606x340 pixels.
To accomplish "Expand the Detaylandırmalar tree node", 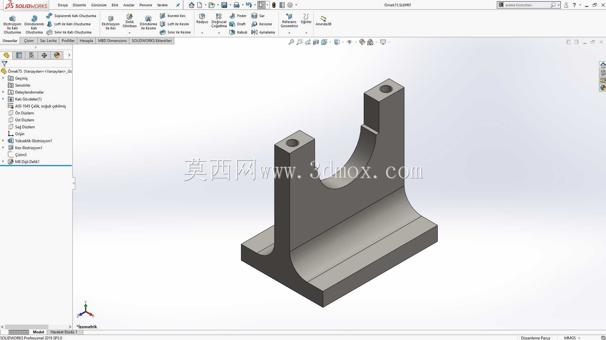I will tap(3, 92).
